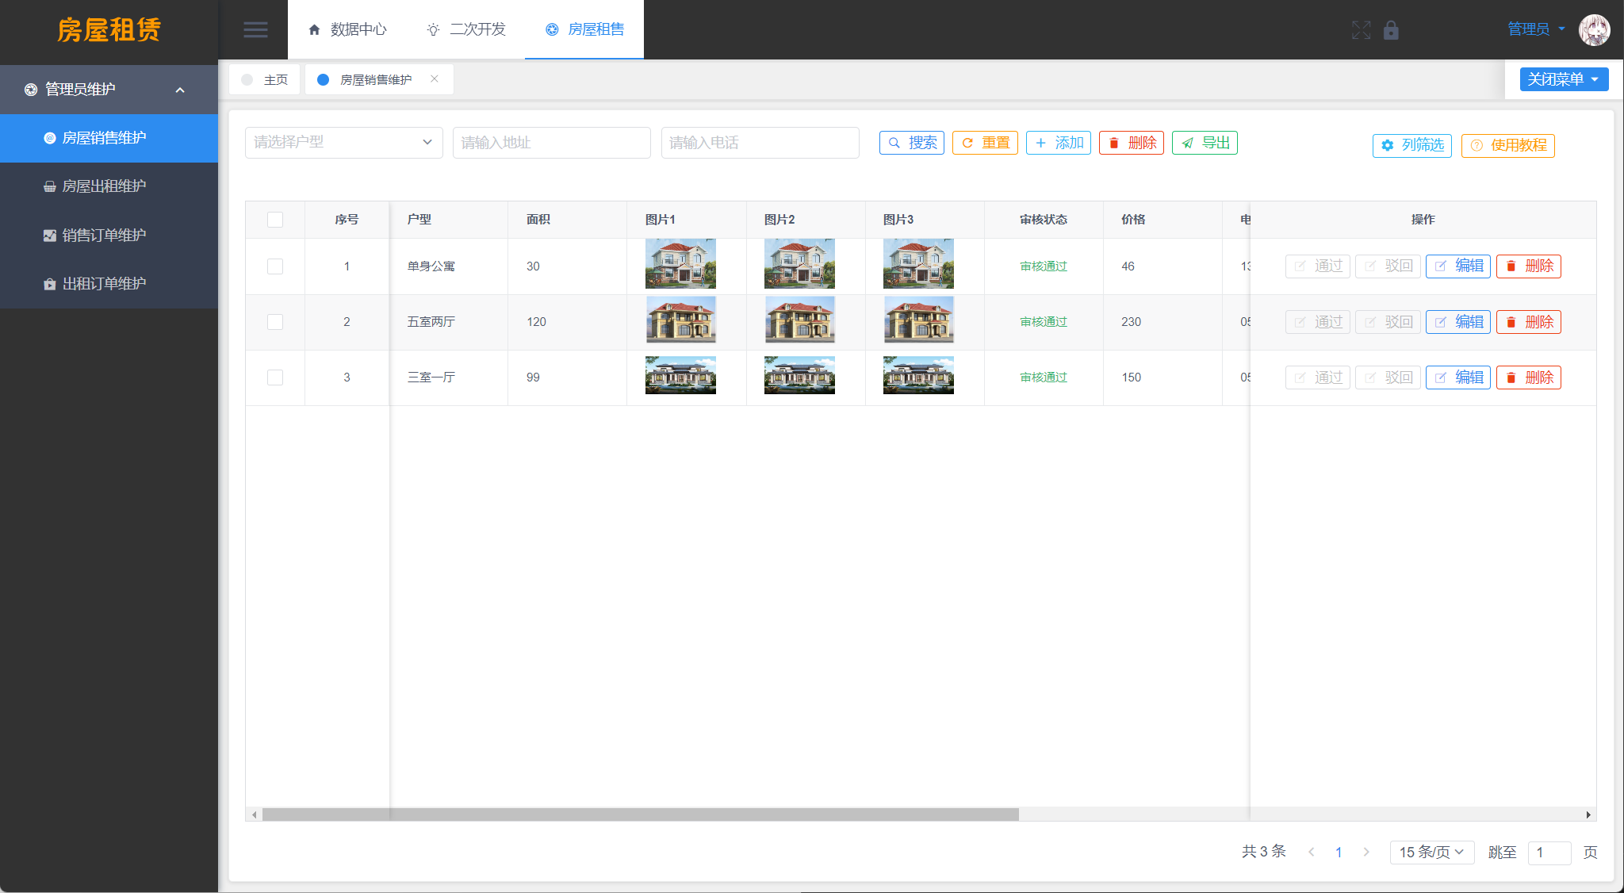Select 房屋出租维护 in the sidebar
Viewport: 1624px width, 893px height.
tap(104, 186)
